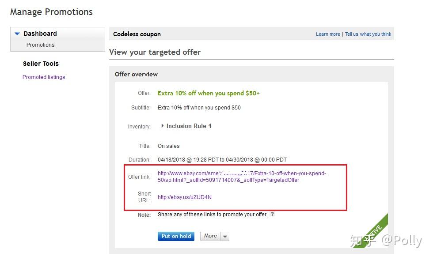Open the More dropdown arrow

tap(225, 237)
